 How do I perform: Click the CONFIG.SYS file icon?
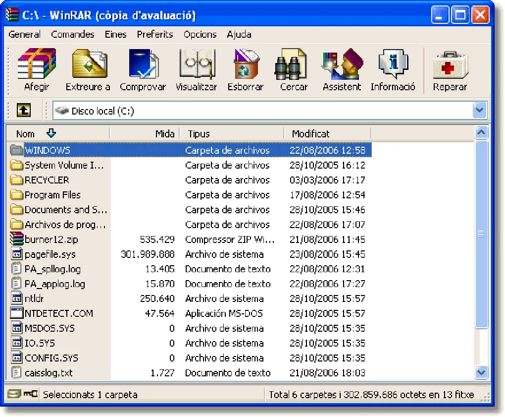pos(17,357)
